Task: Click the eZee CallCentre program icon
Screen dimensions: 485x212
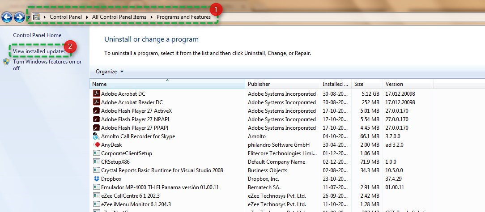Action: click(97, 195)
